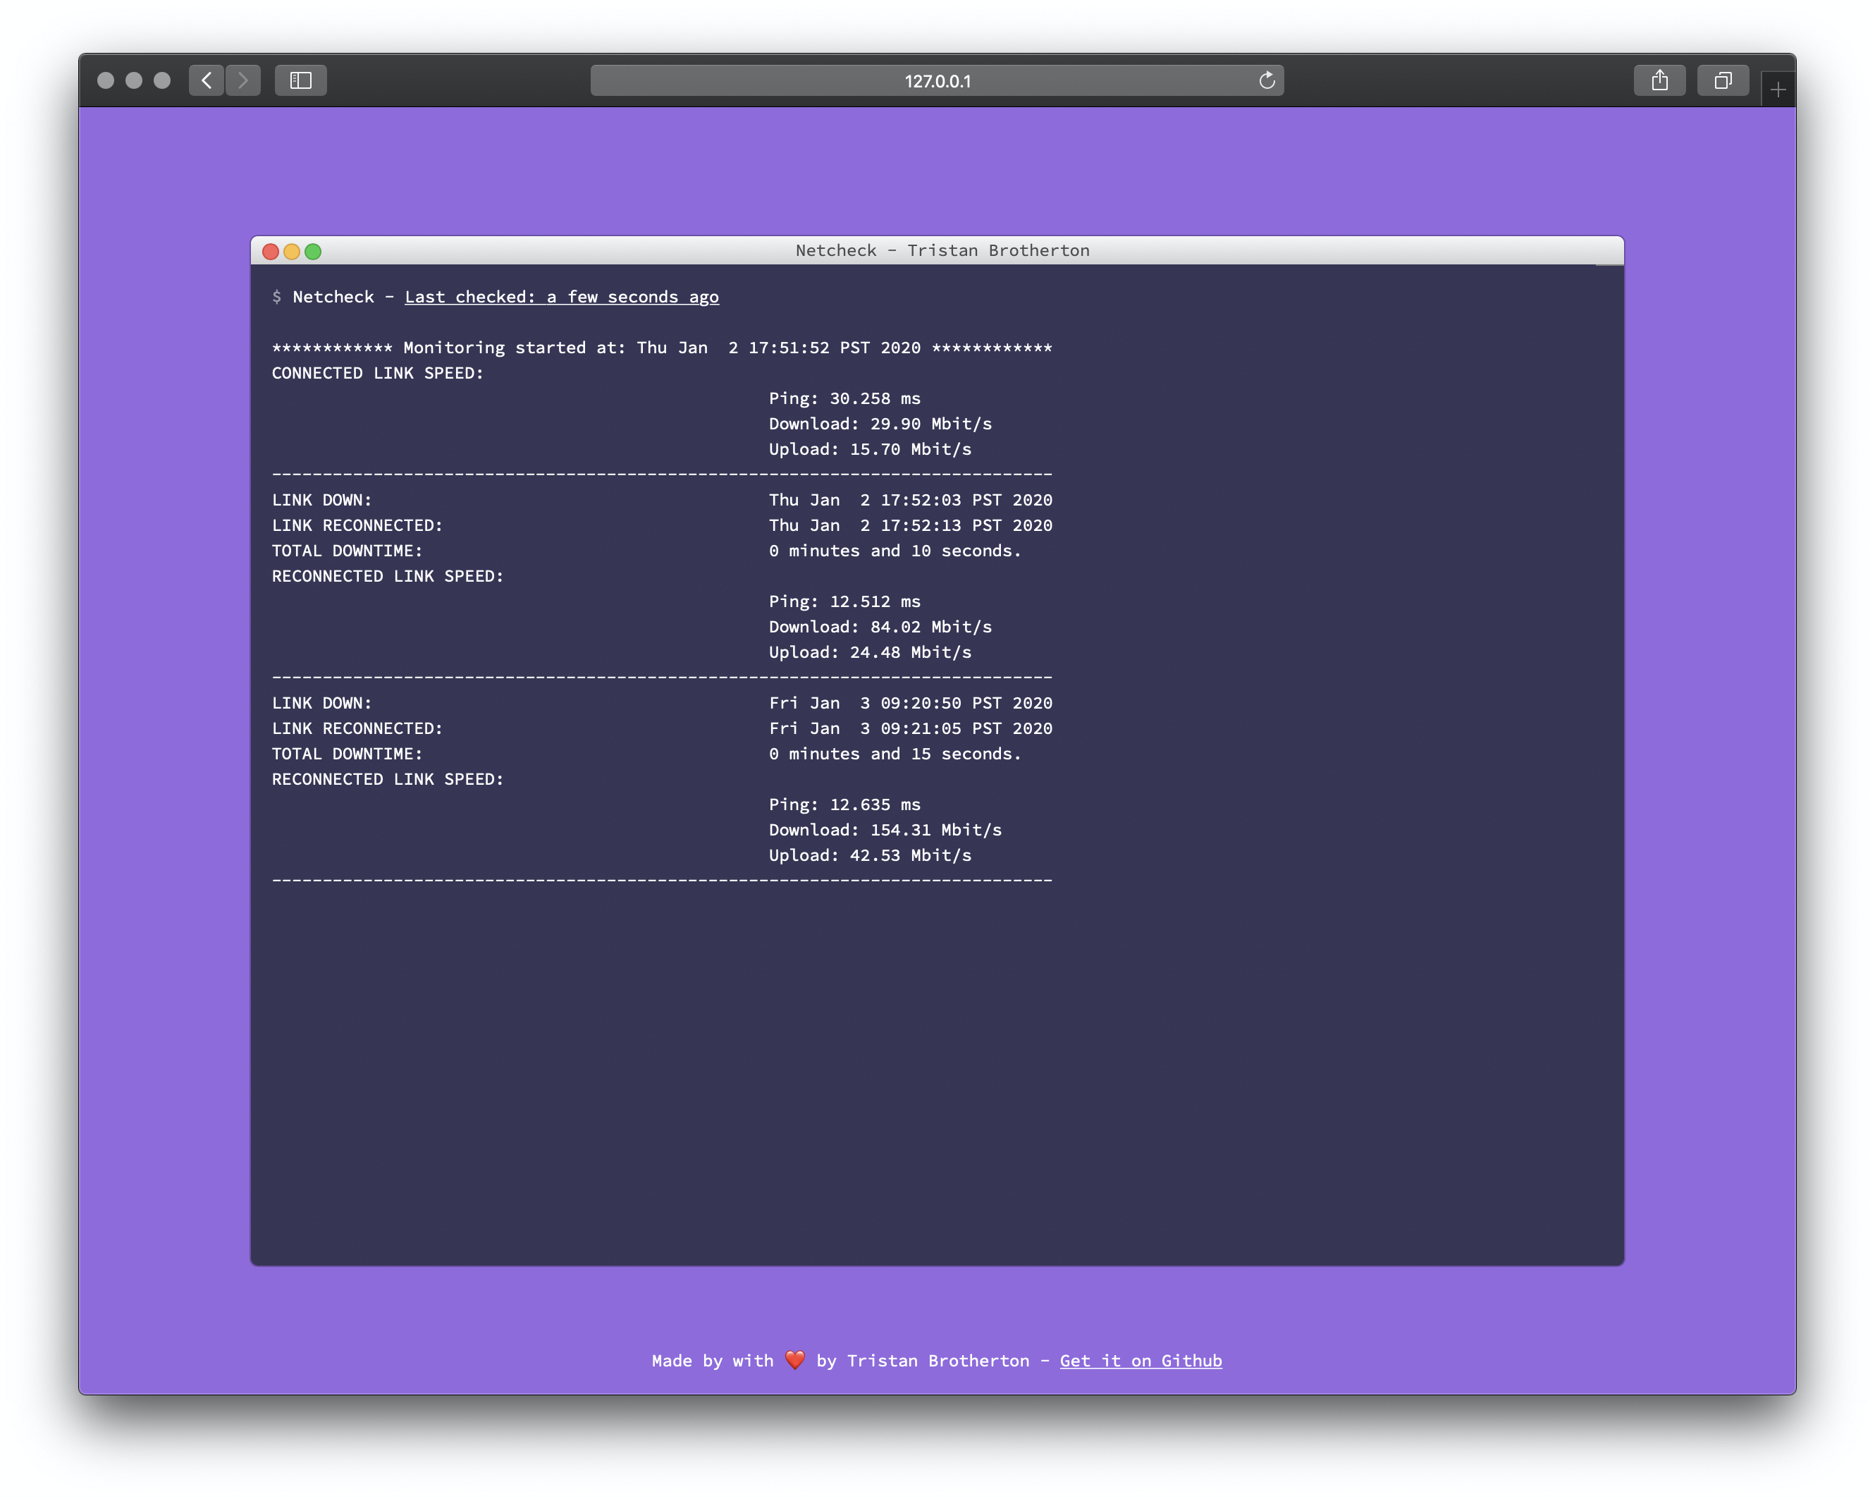The height and width of the screenshot is (1499, 1875).
Task: Open a new tab with plus icon
Action: [1778, 90]
